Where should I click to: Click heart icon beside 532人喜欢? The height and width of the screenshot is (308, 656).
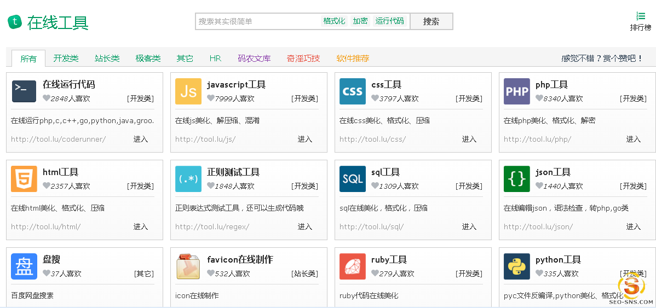click(211, 274)
